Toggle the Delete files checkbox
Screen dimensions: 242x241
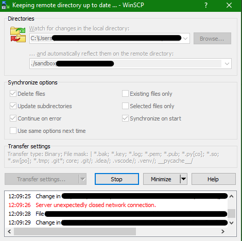[x=13, y=94]
